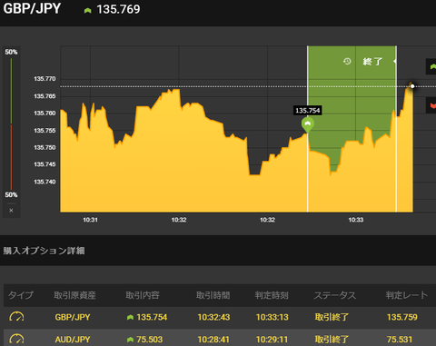Click the 50% sentiment gauge bar
The width and height of the screenshot is (436, 346).
[11, 124]
